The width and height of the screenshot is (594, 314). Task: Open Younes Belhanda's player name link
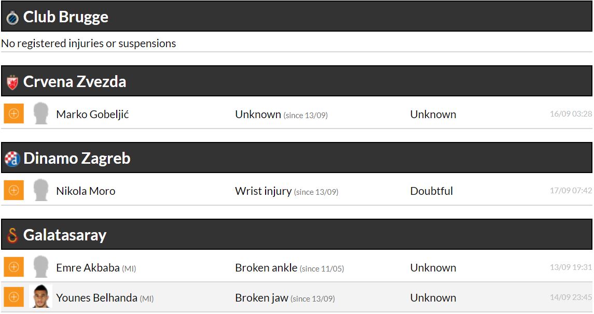coord(96,298)
